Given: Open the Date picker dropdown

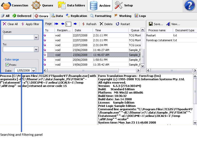Looking at the screenshot, I should [33, 70].
